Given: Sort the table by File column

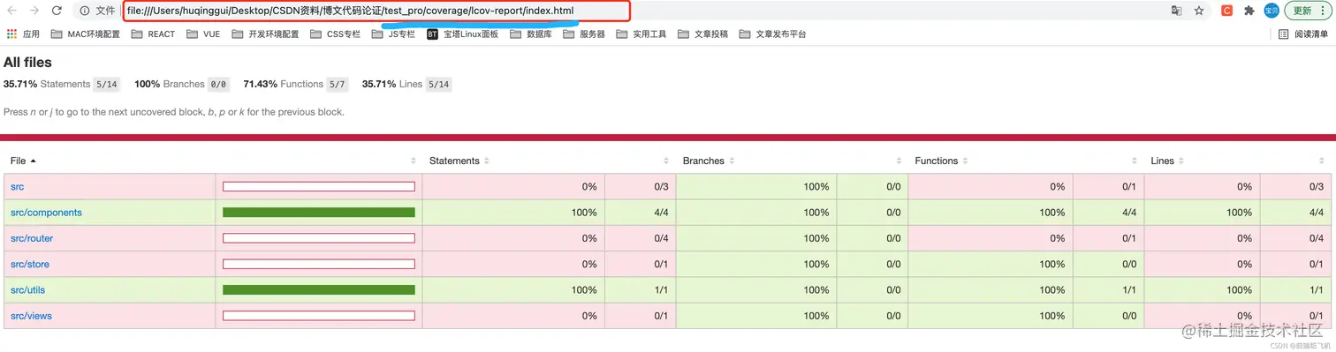Looking at the screenshot, I should (23, 161).
